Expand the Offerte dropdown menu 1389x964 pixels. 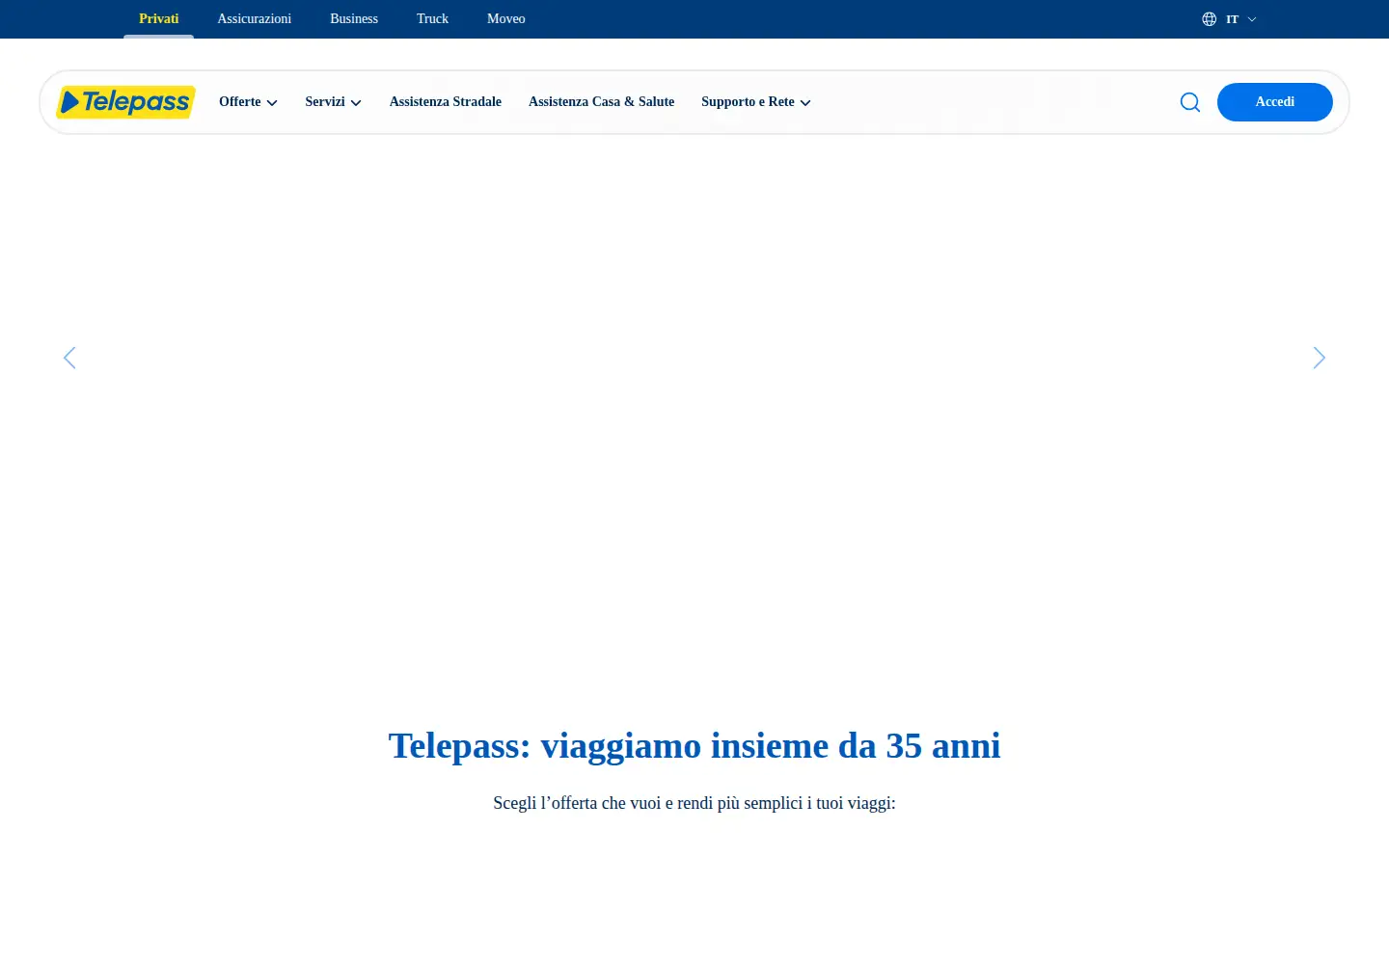[x=248, y=102]
